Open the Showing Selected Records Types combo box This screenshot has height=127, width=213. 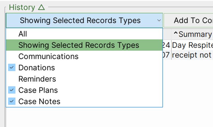pyautogui.click(x=84, y=21)
